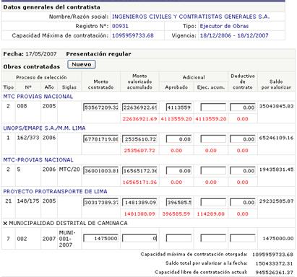The height and width of the screenshot is (277, 297).
Task: Click empty Deductivo field in Caminaca row
Action: 243,238
